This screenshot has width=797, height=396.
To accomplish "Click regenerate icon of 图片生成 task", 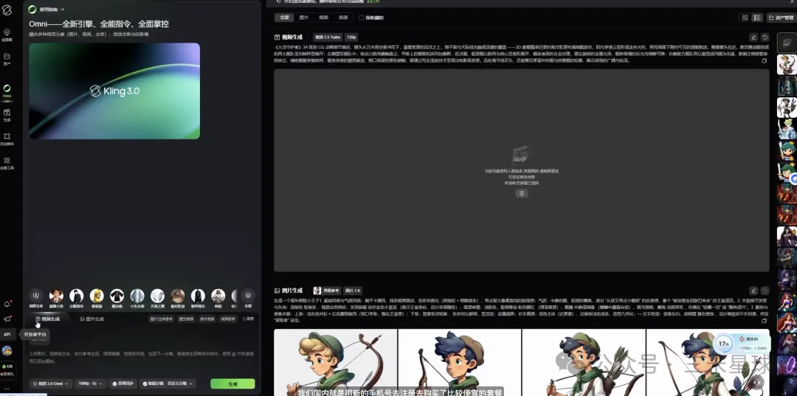I will coord(765,291).
